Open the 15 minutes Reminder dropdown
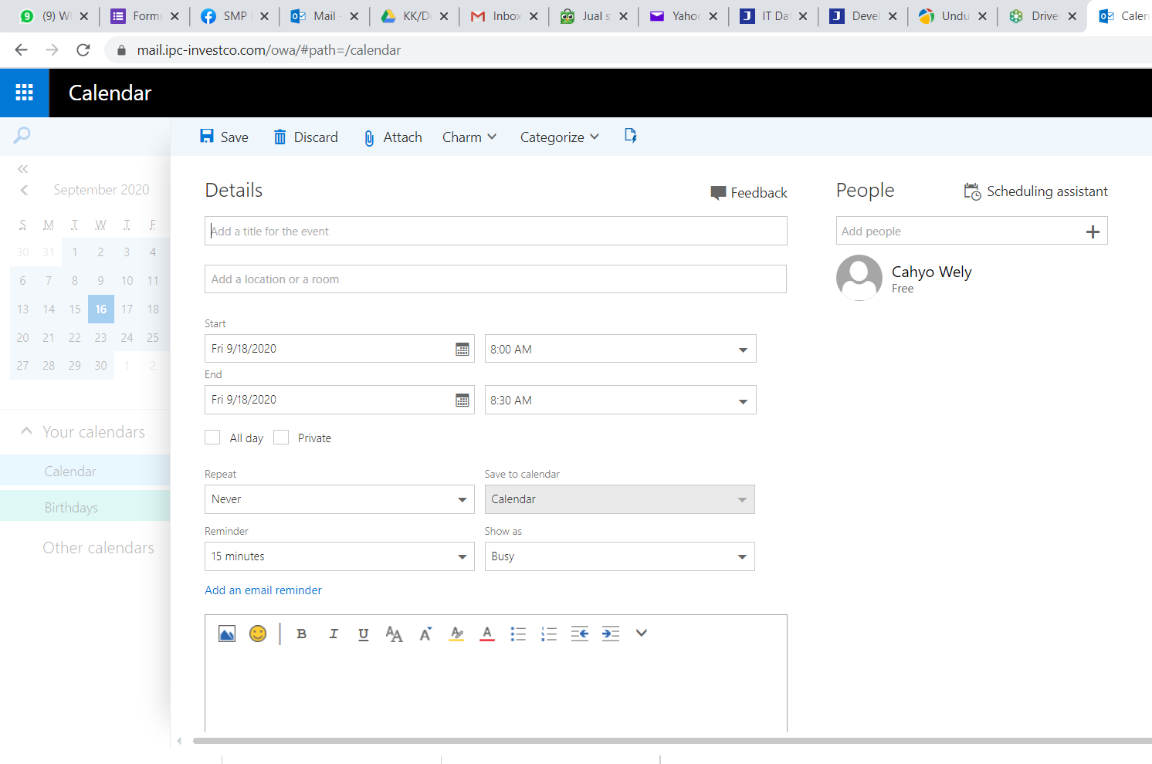 [x=339, y=556]
